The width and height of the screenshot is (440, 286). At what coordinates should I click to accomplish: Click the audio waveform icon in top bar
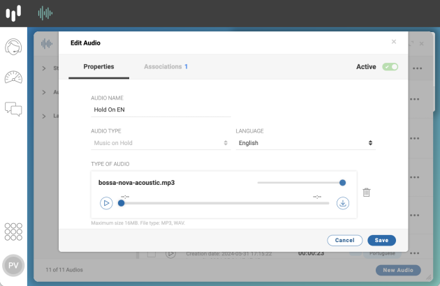click(x=45, y=13)
